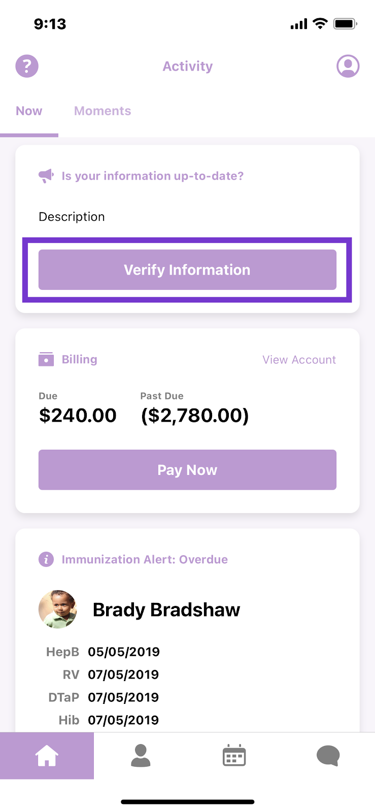
Task: Tap the help question mark icon
Action: (x=27, y=66)
